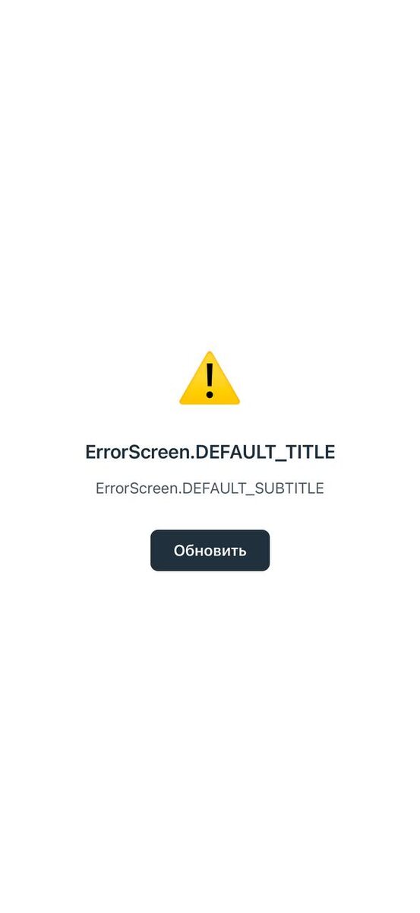Tap the error alert icon above the title
The width and height of the screenshot is (420, 913).
(x=210, y=378)
